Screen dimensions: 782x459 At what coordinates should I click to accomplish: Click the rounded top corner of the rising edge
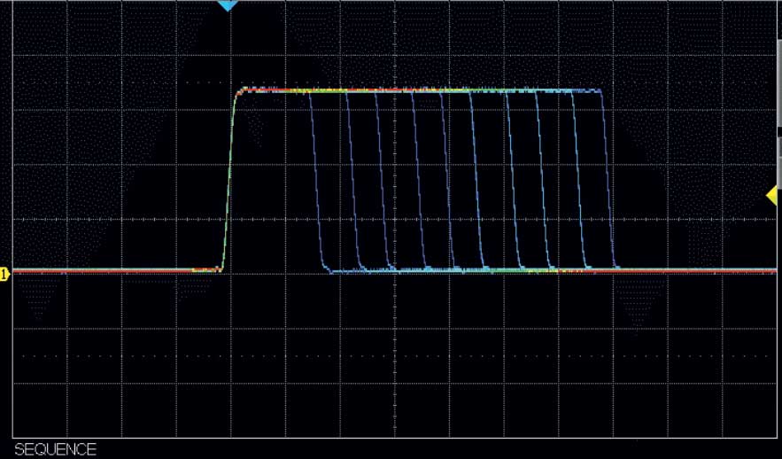237,92
